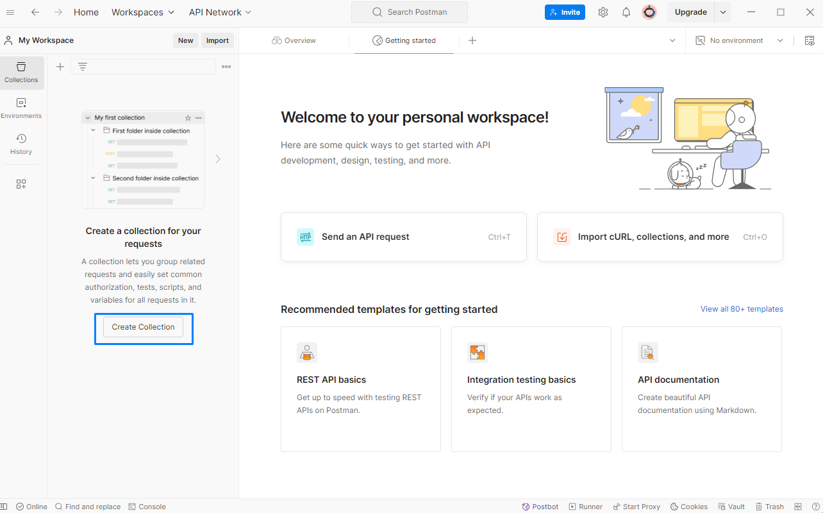823x513 pixels.
Task: Add a new tab with plus
Action: [x=472, y=40]
